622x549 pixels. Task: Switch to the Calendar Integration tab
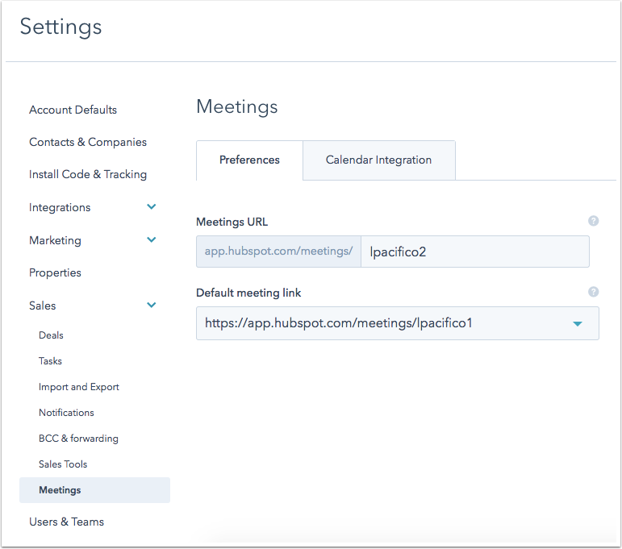(378, 160)
